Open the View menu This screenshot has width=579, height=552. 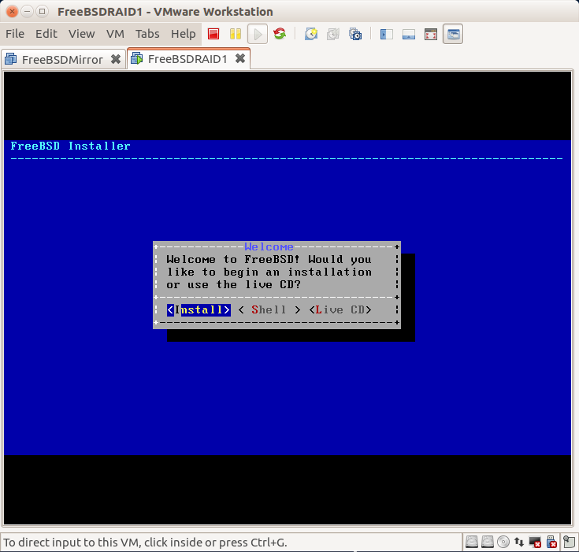(x=82, y=34)
